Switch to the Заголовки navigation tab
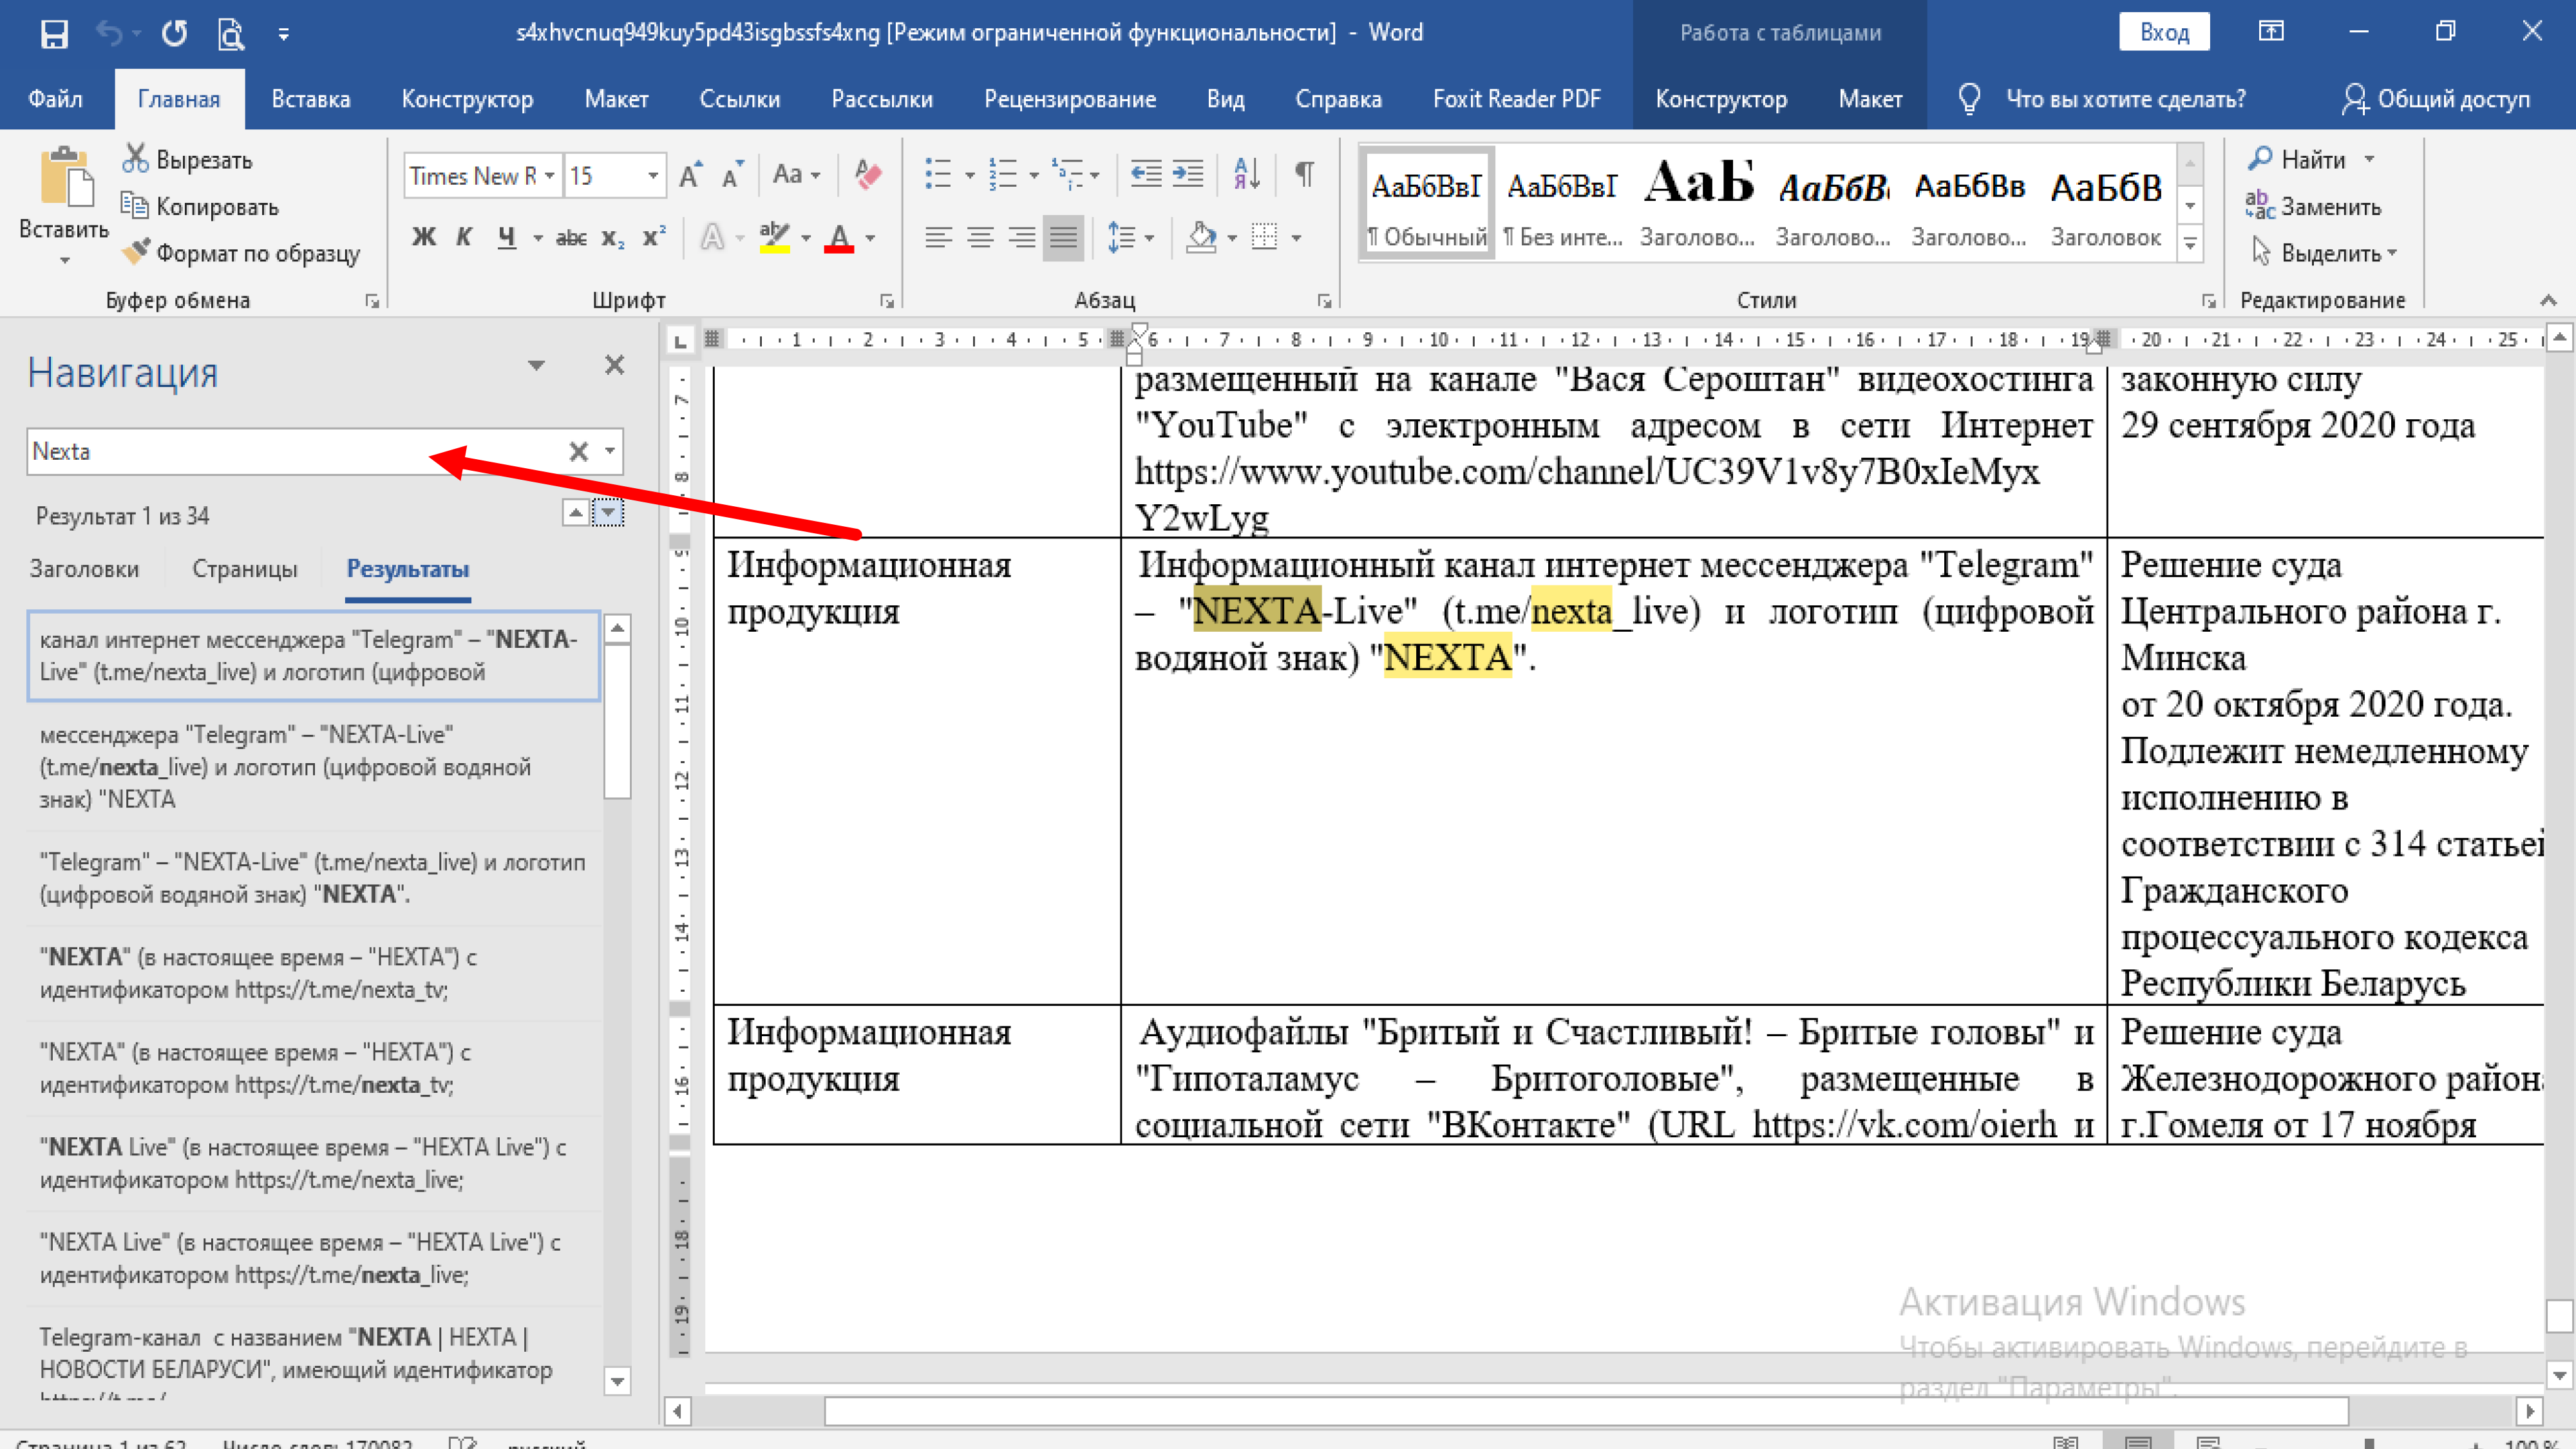Screen dimensions: 2576x1449 coord(84,569)
